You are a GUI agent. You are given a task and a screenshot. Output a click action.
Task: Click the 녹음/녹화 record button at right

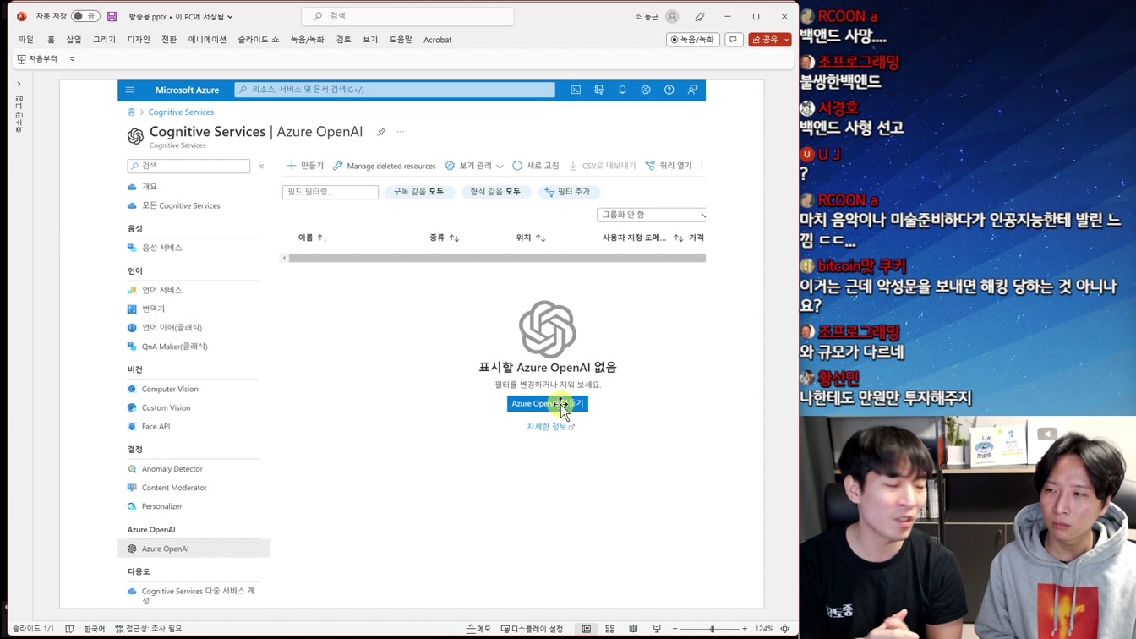692,40
